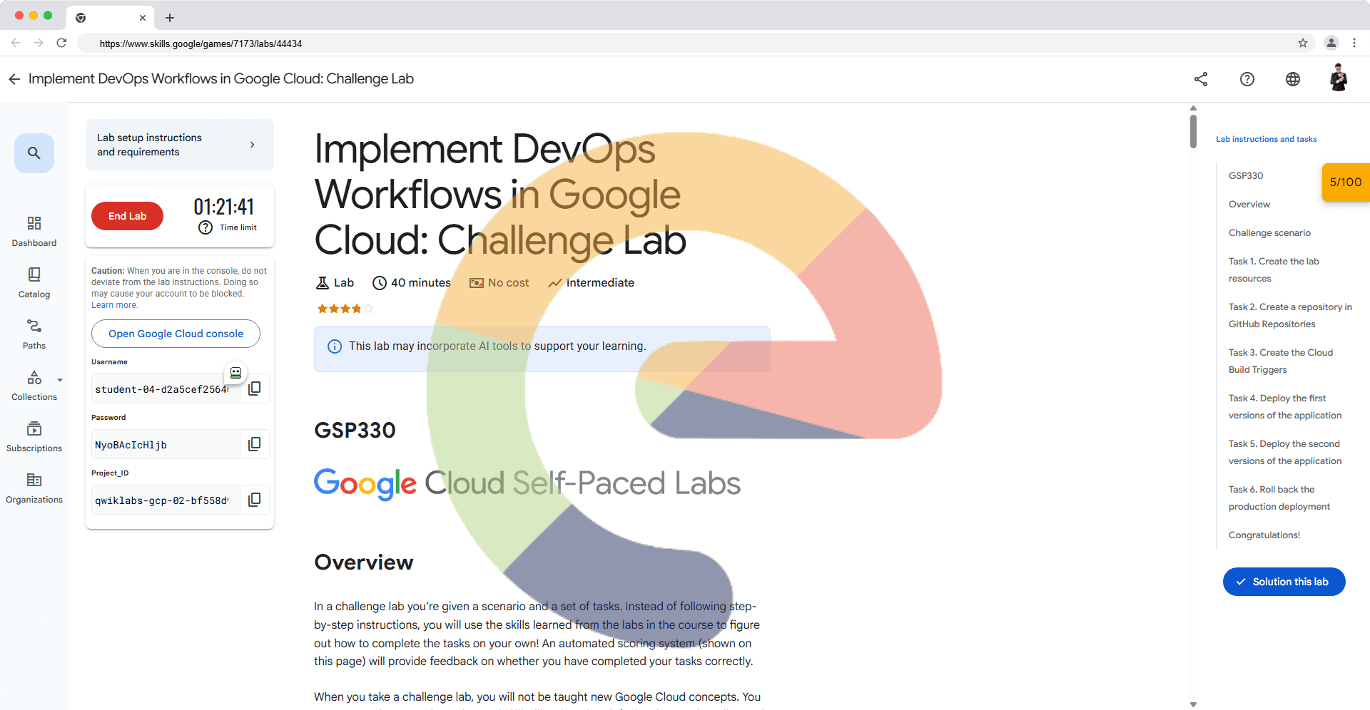Expand Lab setup instructions and requirements
The width and height of the screenshot is (1370, 710).
[180, 145]
